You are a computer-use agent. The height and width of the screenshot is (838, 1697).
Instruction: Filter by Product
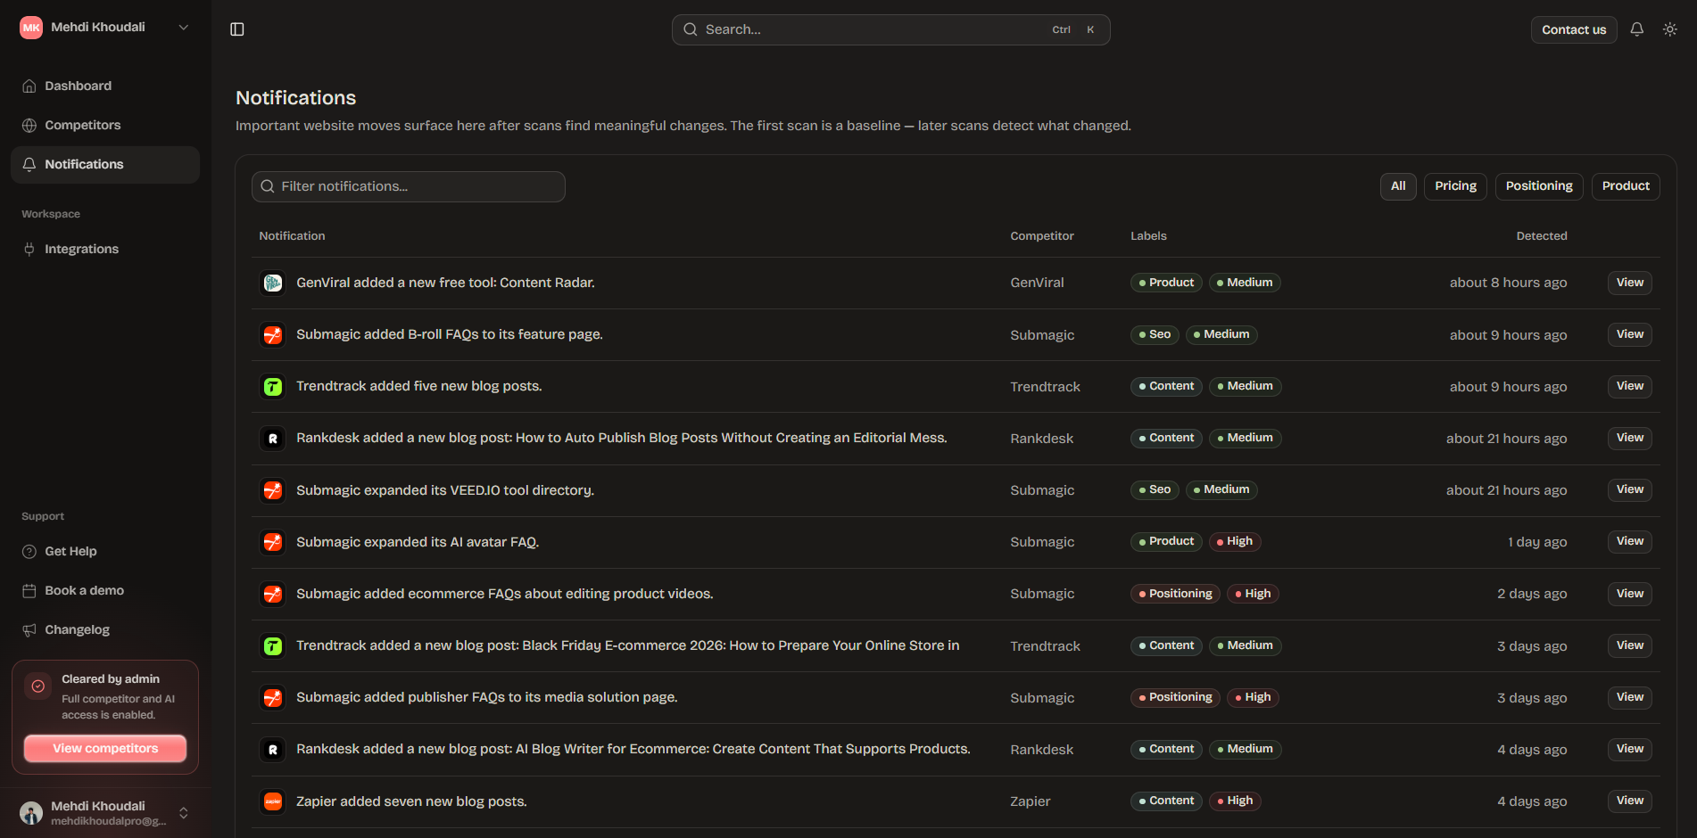pos(1626,186)
